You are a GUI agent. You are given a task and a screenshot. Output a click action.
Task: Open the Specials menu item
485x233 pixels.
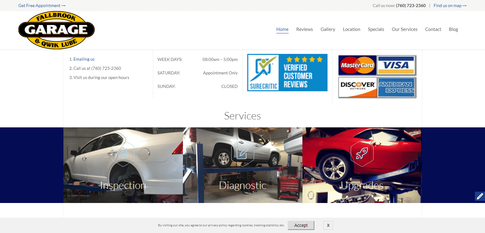tap(376, 29)
